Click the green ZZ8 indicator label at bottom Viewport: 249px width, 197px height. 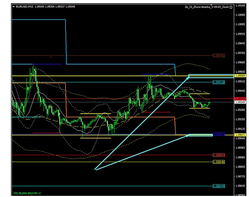coord(27,193)
